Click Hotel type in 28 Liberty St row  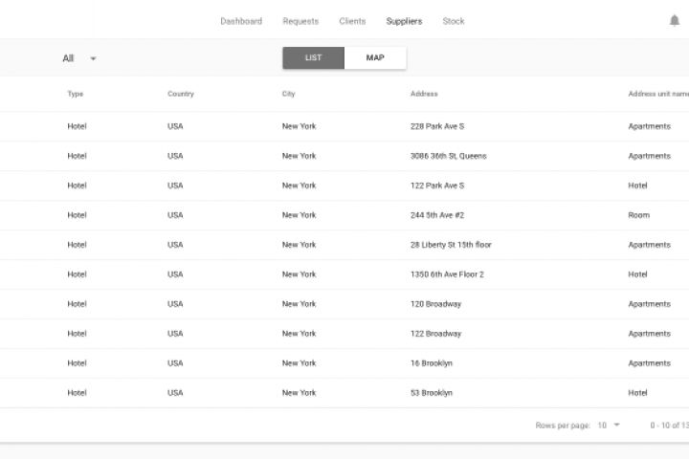pos(77,245)
